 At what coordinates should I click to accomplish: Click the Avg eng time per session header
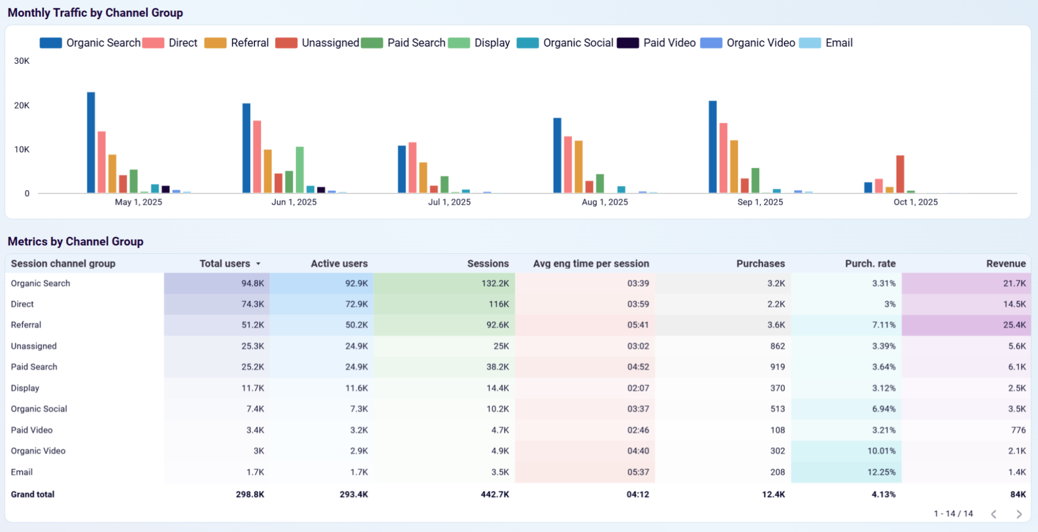coord(590,263)
